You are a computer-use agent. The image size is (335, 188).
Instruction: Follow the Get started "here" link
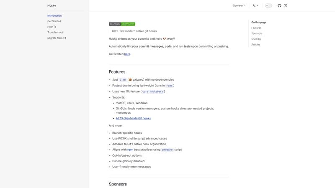127,54
